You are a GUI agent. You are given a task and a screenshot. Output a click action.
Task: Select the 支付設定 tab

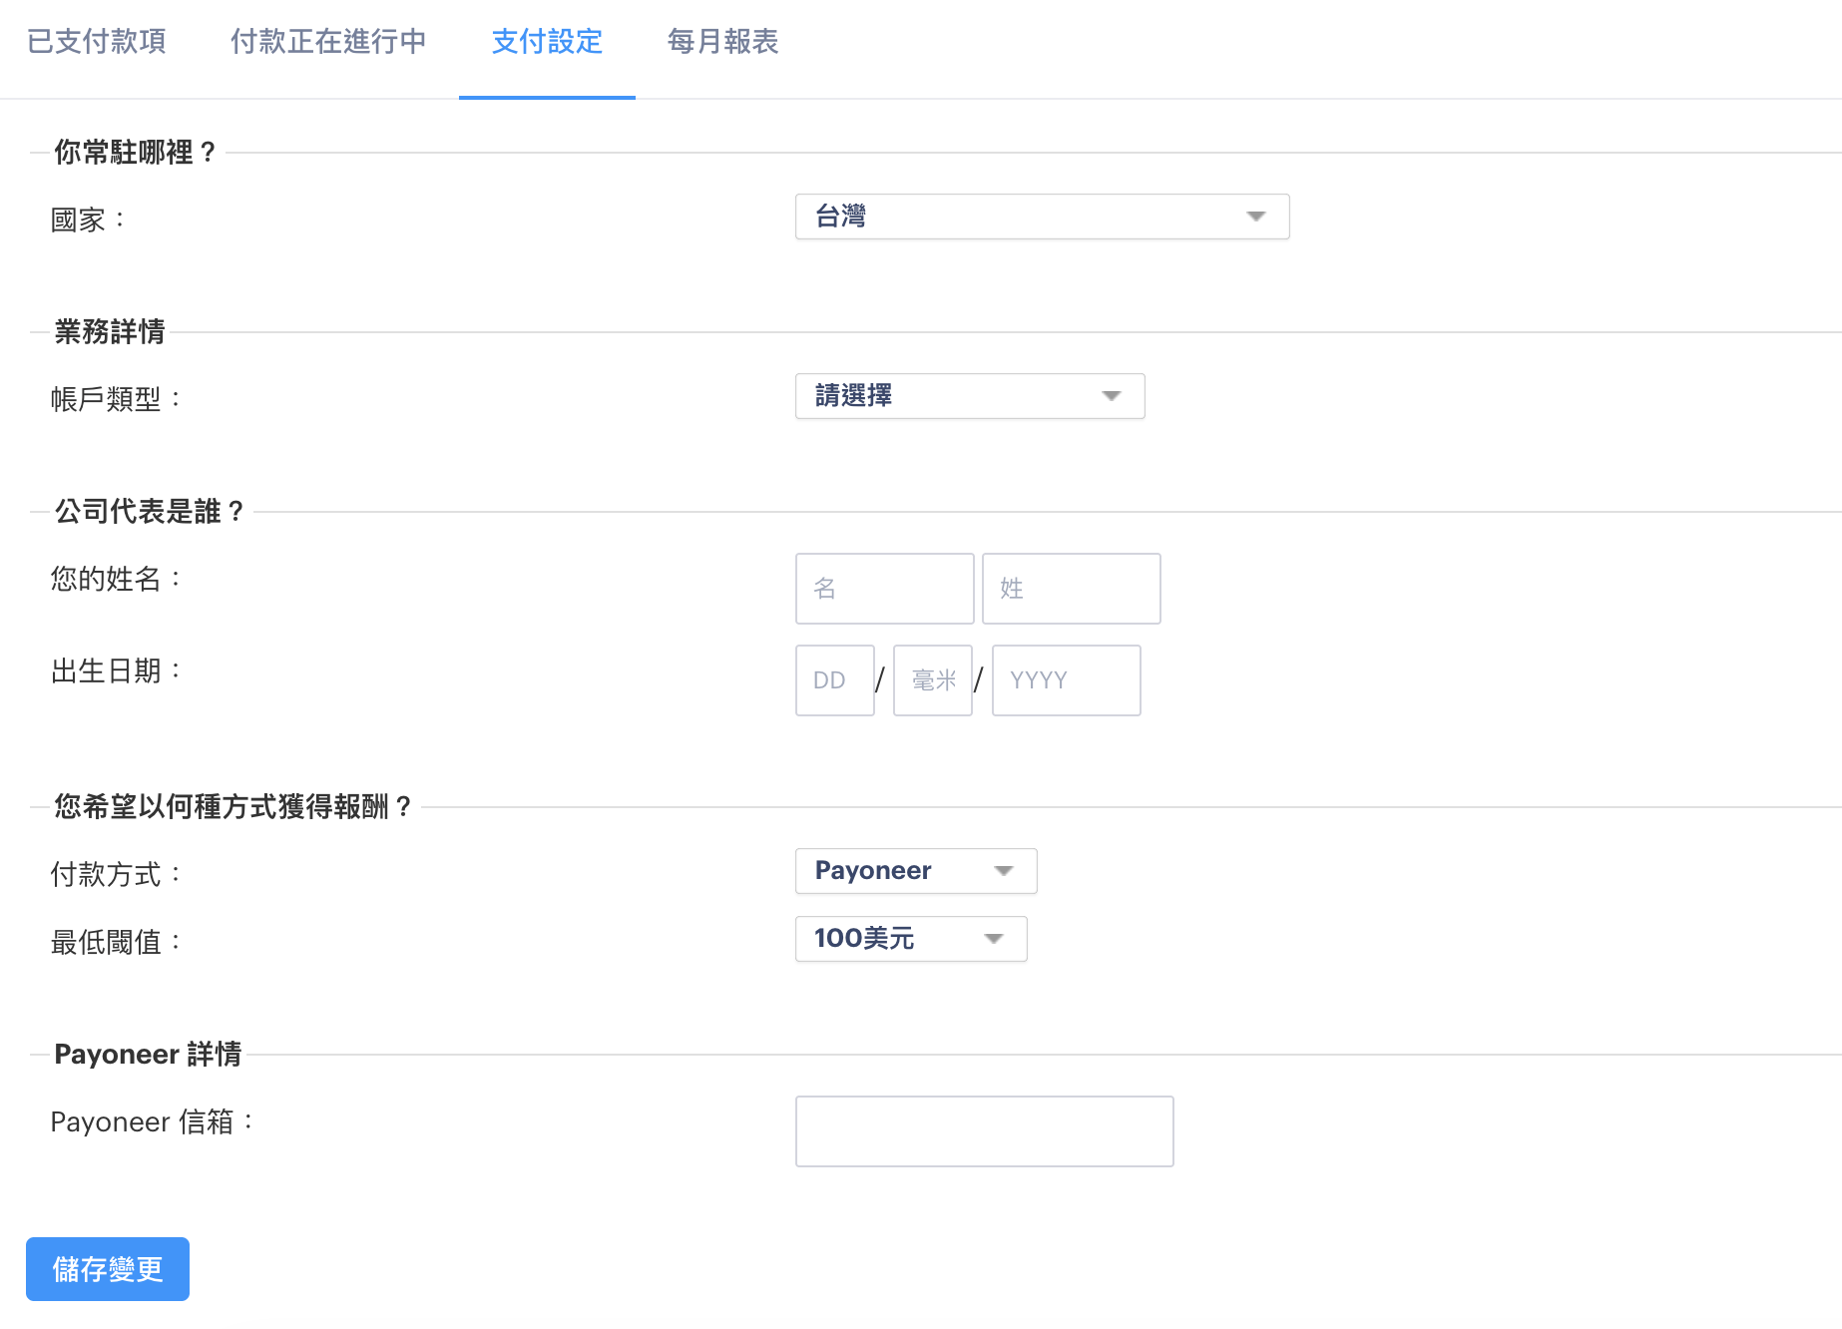(x=547, y=41)
